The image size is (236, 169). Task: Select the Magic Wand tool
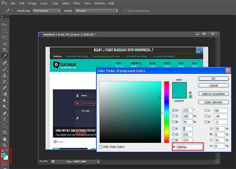(5, 43)
